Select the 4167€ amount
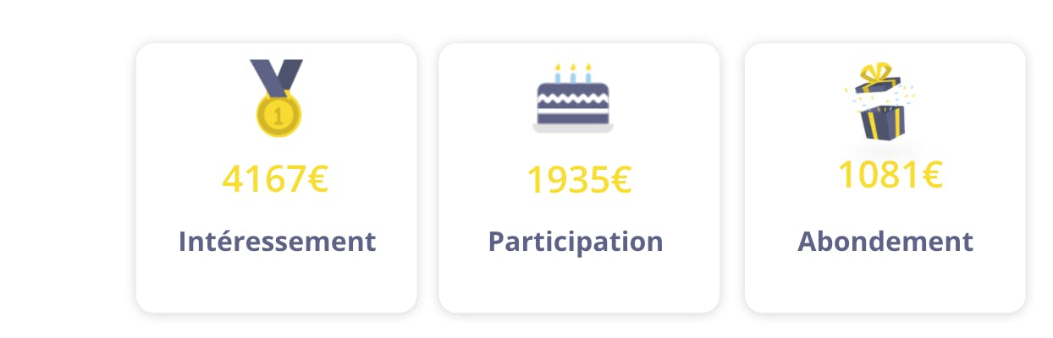The width and height of the screenshot is (1053, 338). click(x=275, y=179)
